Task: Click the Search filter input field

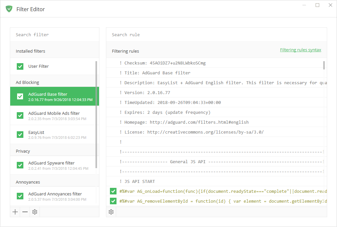Action: [x=54, y=35]
